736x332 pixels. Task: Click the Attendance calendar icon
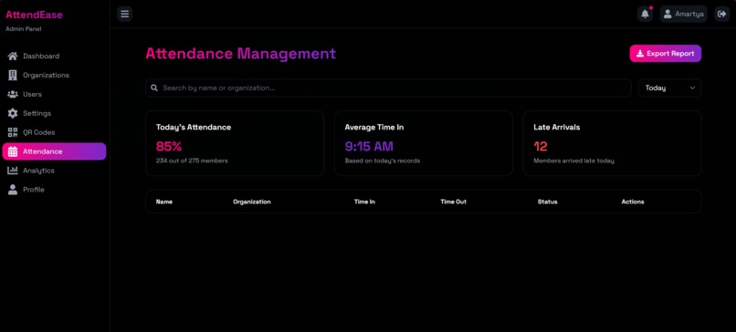(13, 151)
